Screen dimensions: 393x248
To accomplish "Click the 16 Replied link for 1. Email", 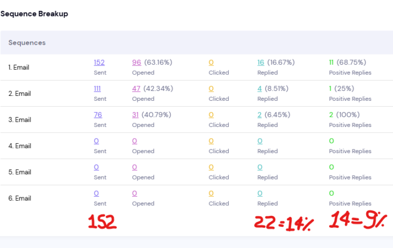I will click(x=261, y=63).
